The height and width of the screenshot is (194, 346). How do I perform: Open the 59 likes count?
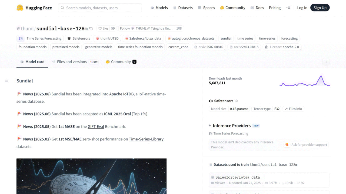click(x=113, y=28)
